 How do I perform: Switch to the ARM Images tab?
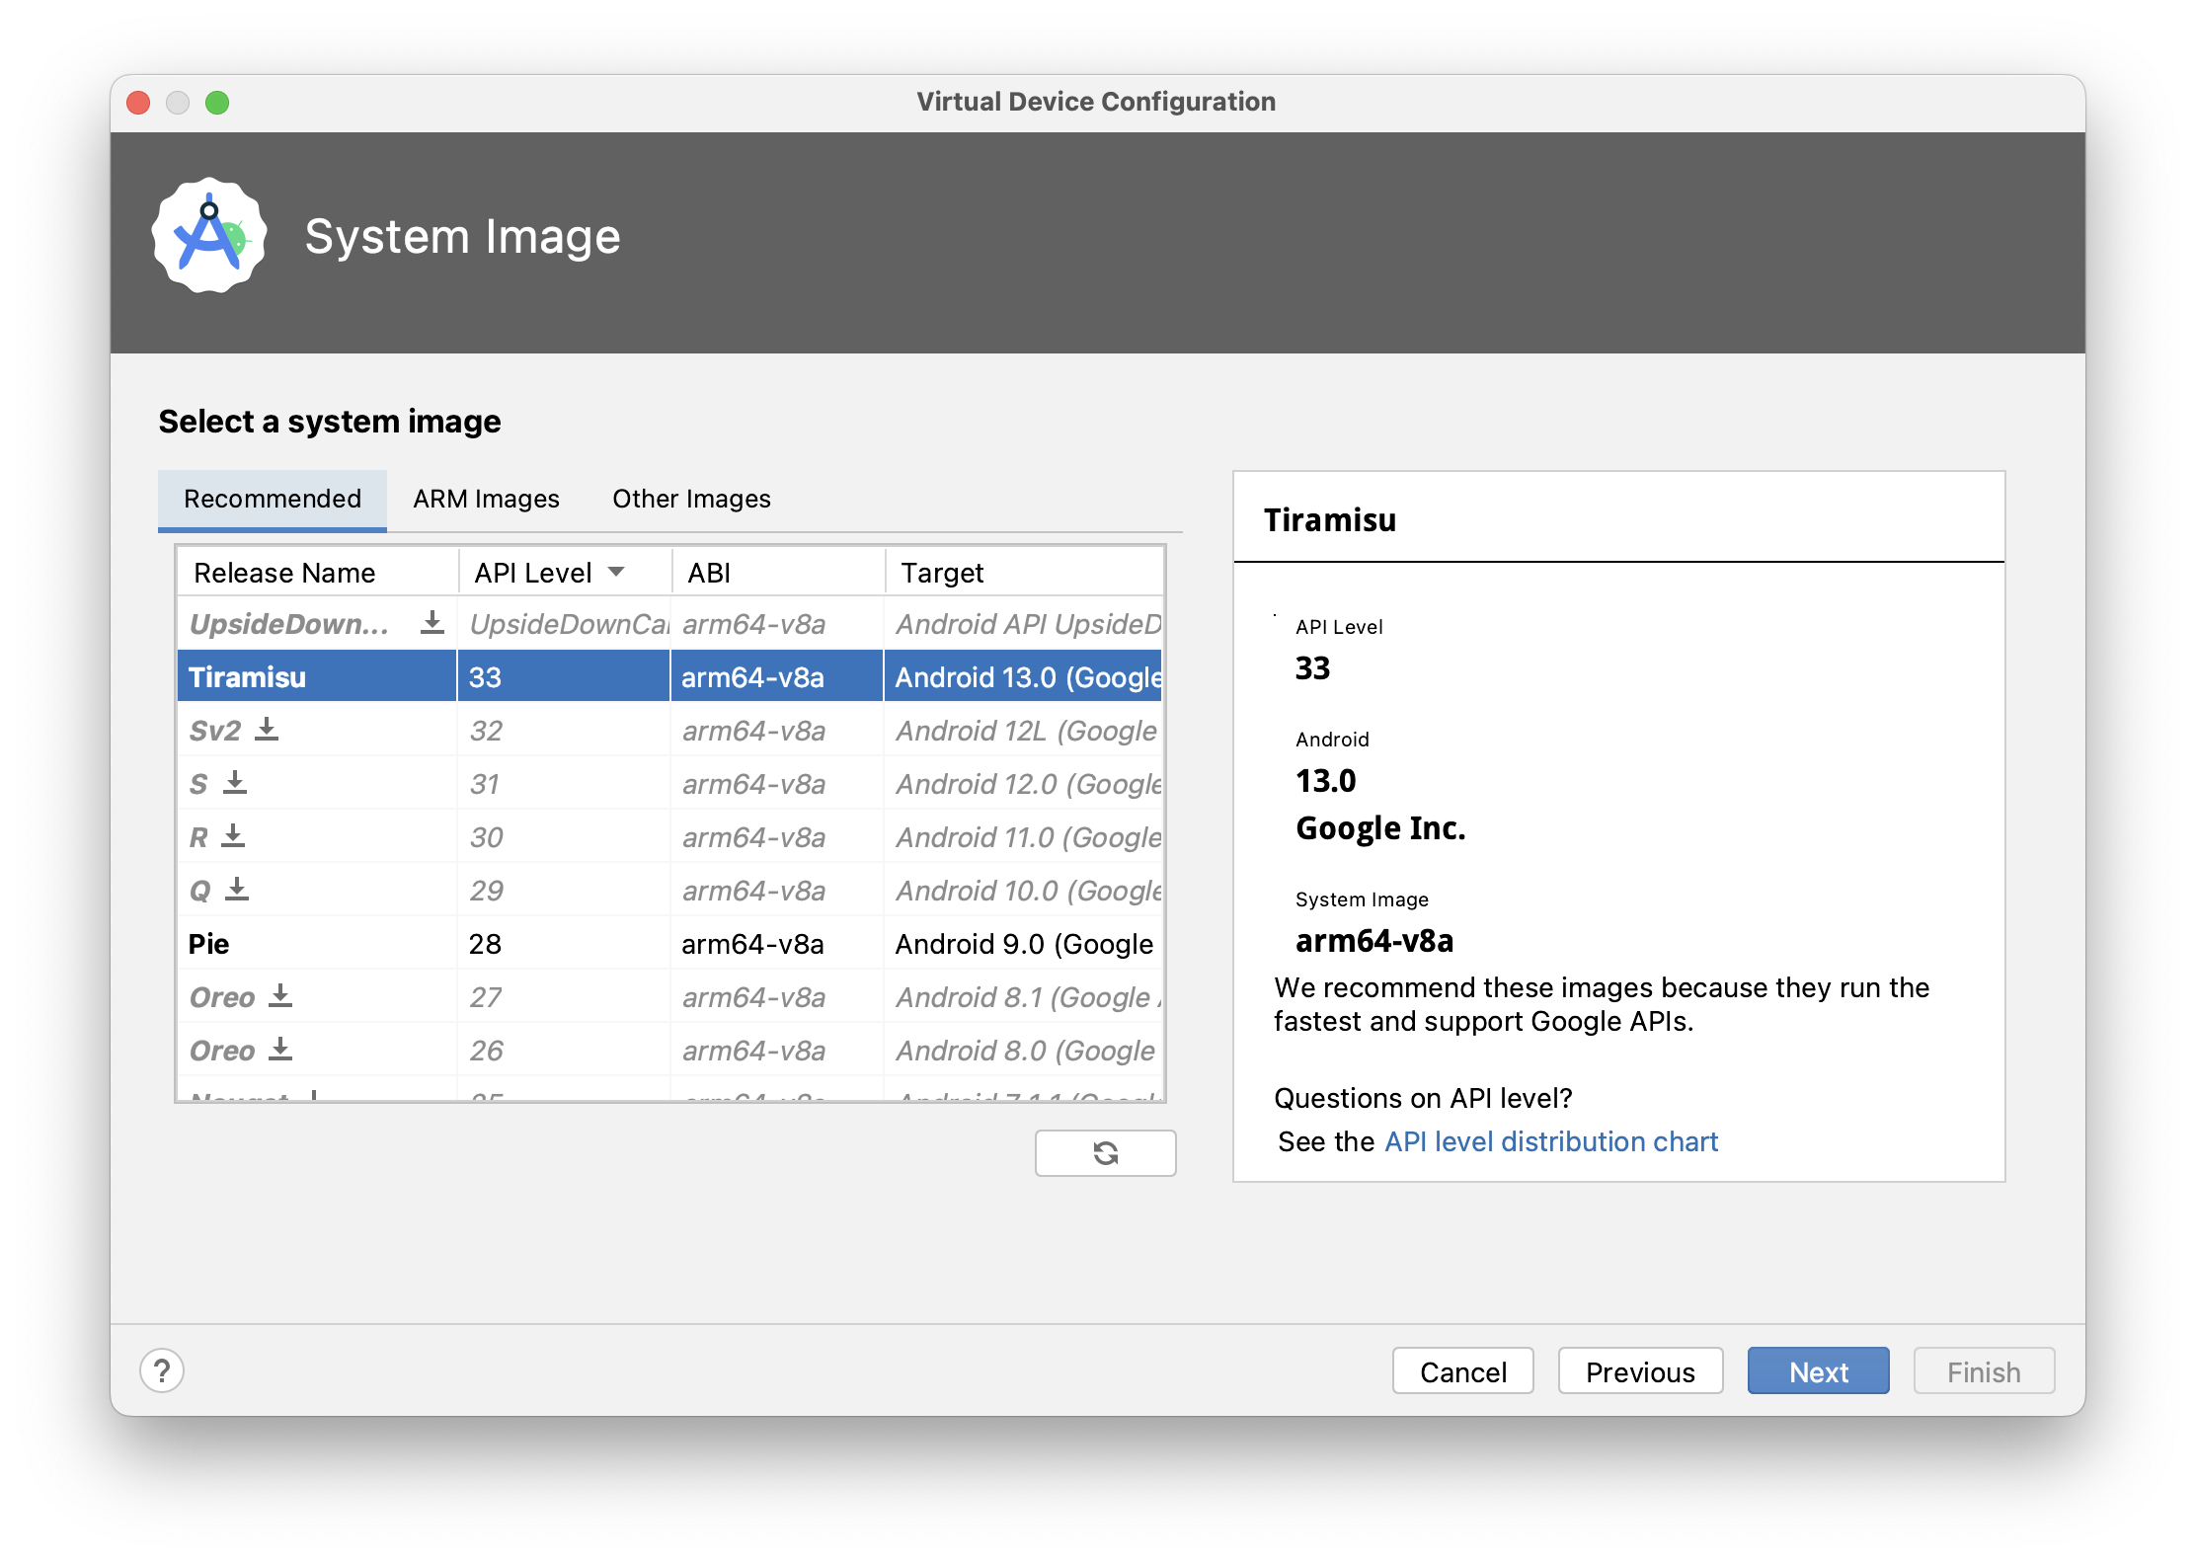pos(486,499)
